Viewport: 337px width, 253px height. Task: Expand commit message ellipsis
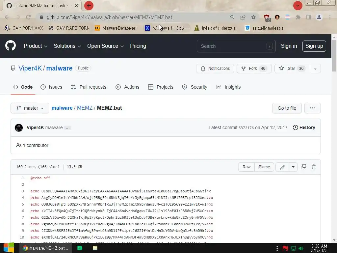point(68,128)
